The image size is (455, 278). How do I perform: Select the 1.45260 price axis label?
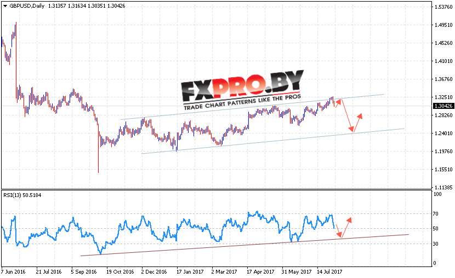click(443, 43)
